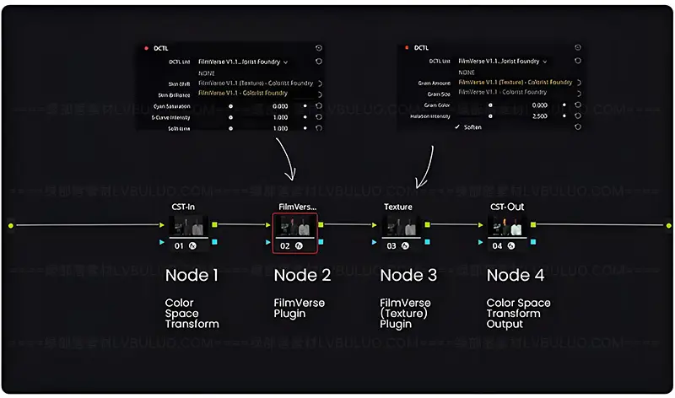Select FilmVerse V1.1 (Texture) in left DCTL list
Image resolution: width=675 pixels, height=398 pixels.
point(256,83)
